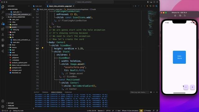
Task: Open the GitHub activity bar view
Action: click(3, 46)
